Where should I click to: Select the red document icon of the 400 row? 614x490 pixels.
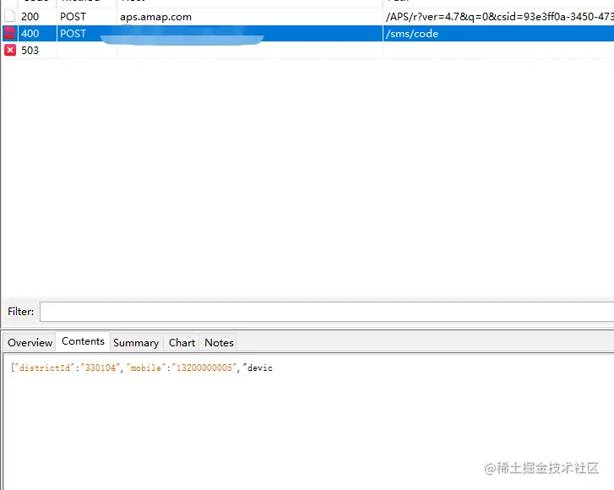10,33
